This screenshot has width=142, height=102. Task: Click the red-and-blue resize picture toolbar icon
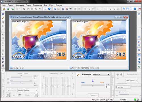click(67, 9)
